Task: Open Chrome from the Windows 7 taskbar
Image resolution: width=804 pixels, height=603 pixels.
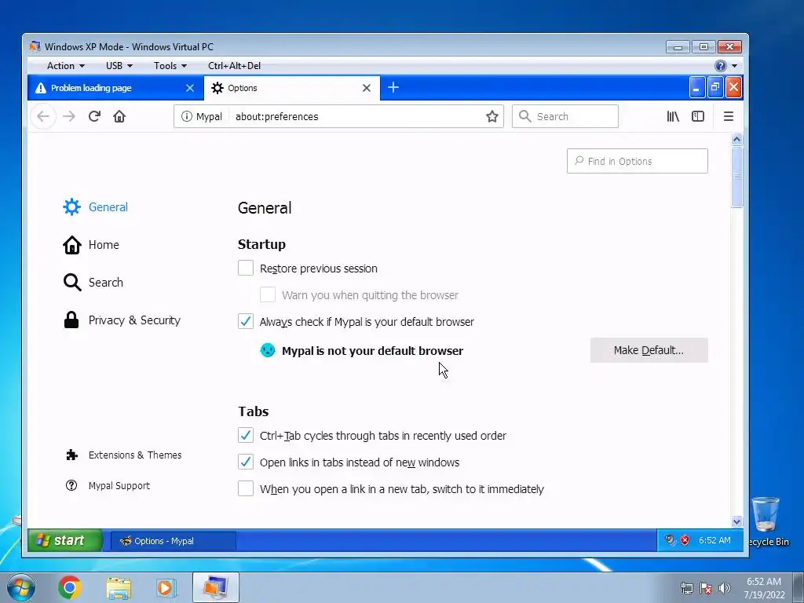Action: point(70,587)
